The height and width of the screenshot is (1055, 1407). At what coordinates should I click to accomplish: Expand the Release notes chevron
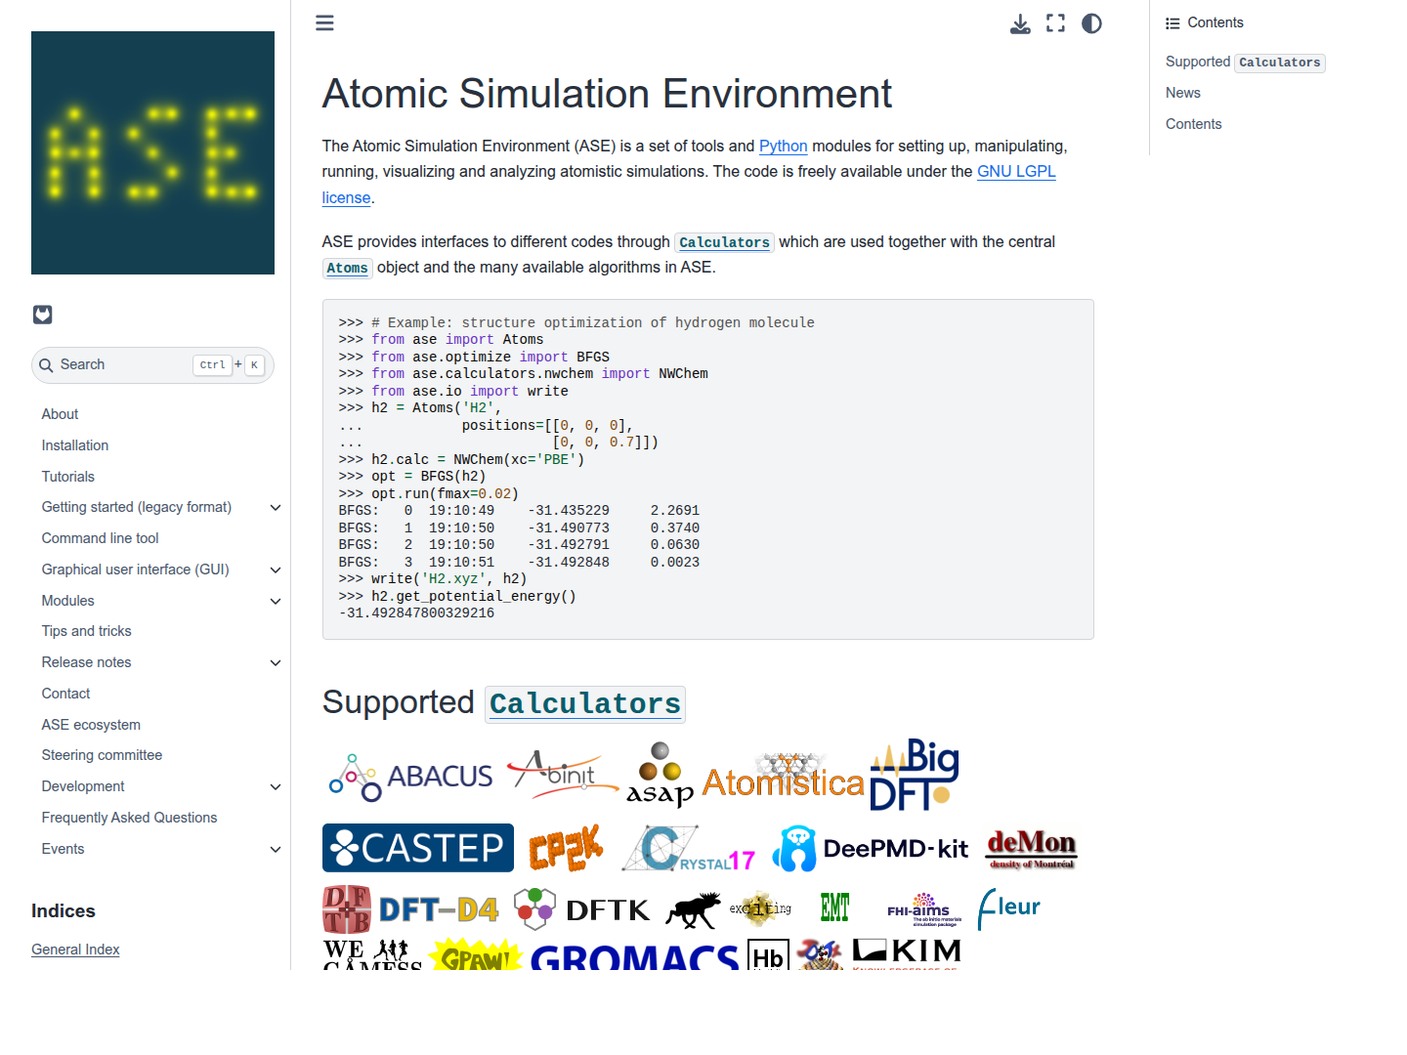pos(276,663)
